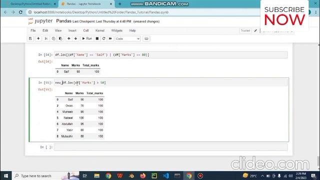Click the taskbar search box
This screenshot has height=180, width=320.
pos(45,175)
